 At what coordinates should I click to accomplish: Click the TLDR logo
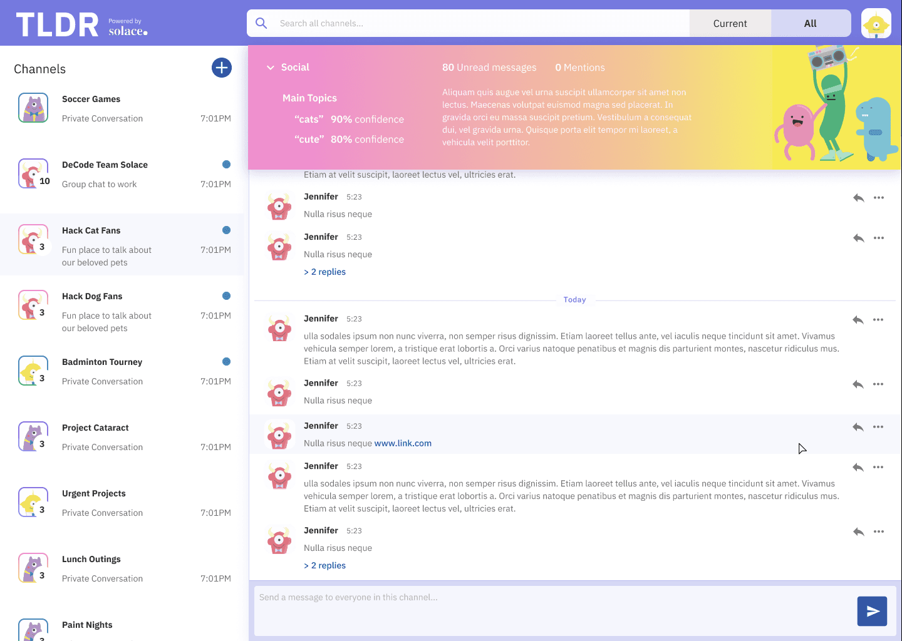click(x=57, y=25)
